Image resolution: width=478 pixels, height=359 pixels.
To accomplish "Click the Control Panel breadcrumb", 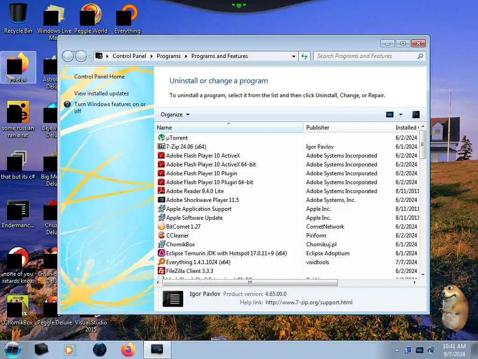I will coord(129,56).
